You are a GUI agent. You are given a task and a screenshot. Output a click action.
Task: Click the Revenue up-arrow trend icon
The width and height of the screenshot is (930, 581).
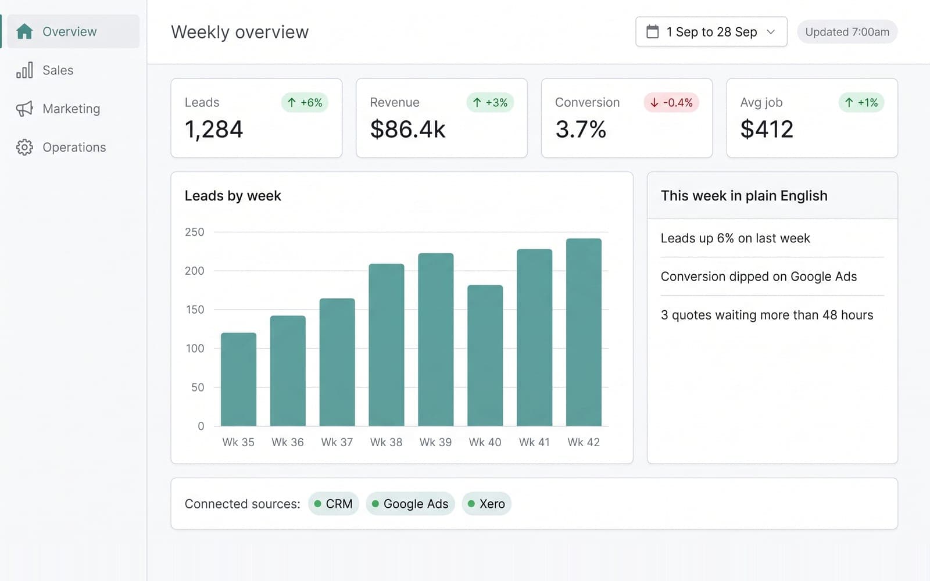(x=477, y=102)
